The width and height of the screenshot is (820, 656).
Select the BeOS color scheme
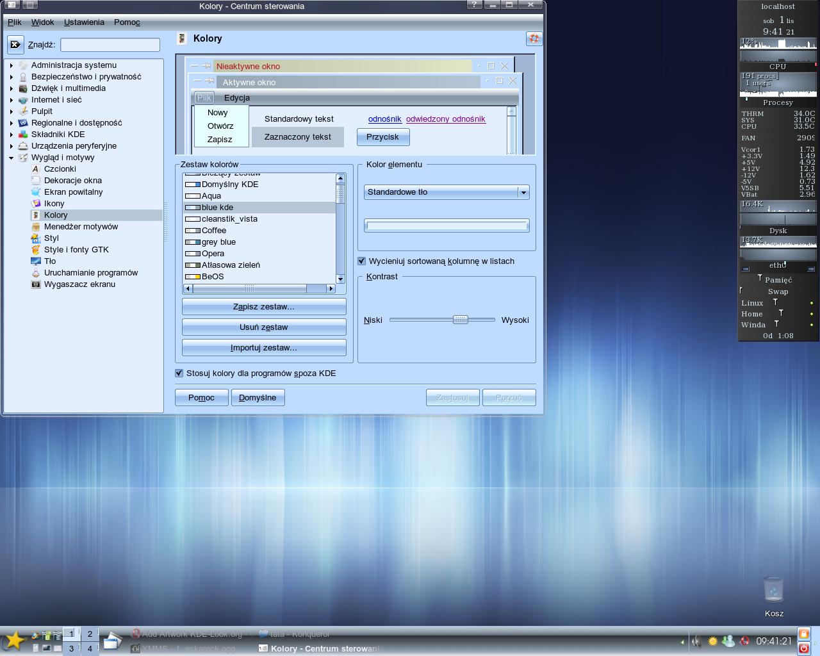coord(259,277)
